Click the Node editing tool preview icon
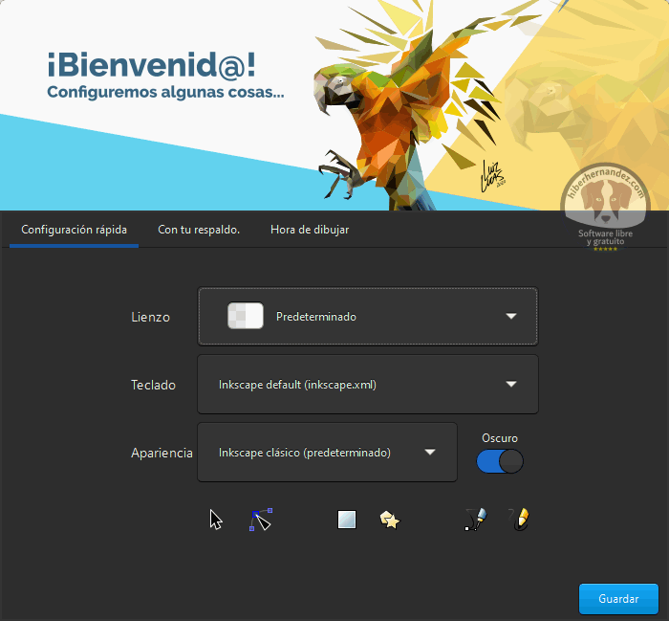Viewport: 669px width, 621px height. (x=261, y=520)
